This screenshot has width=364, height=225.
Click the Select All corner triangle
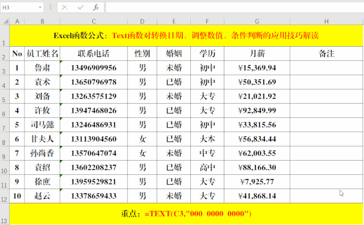[x=5, y=22]
